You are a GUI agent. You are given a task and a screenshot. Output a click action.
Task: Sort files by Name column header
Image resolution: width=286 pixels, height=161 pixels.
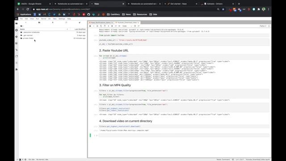(x=44, y=29)
